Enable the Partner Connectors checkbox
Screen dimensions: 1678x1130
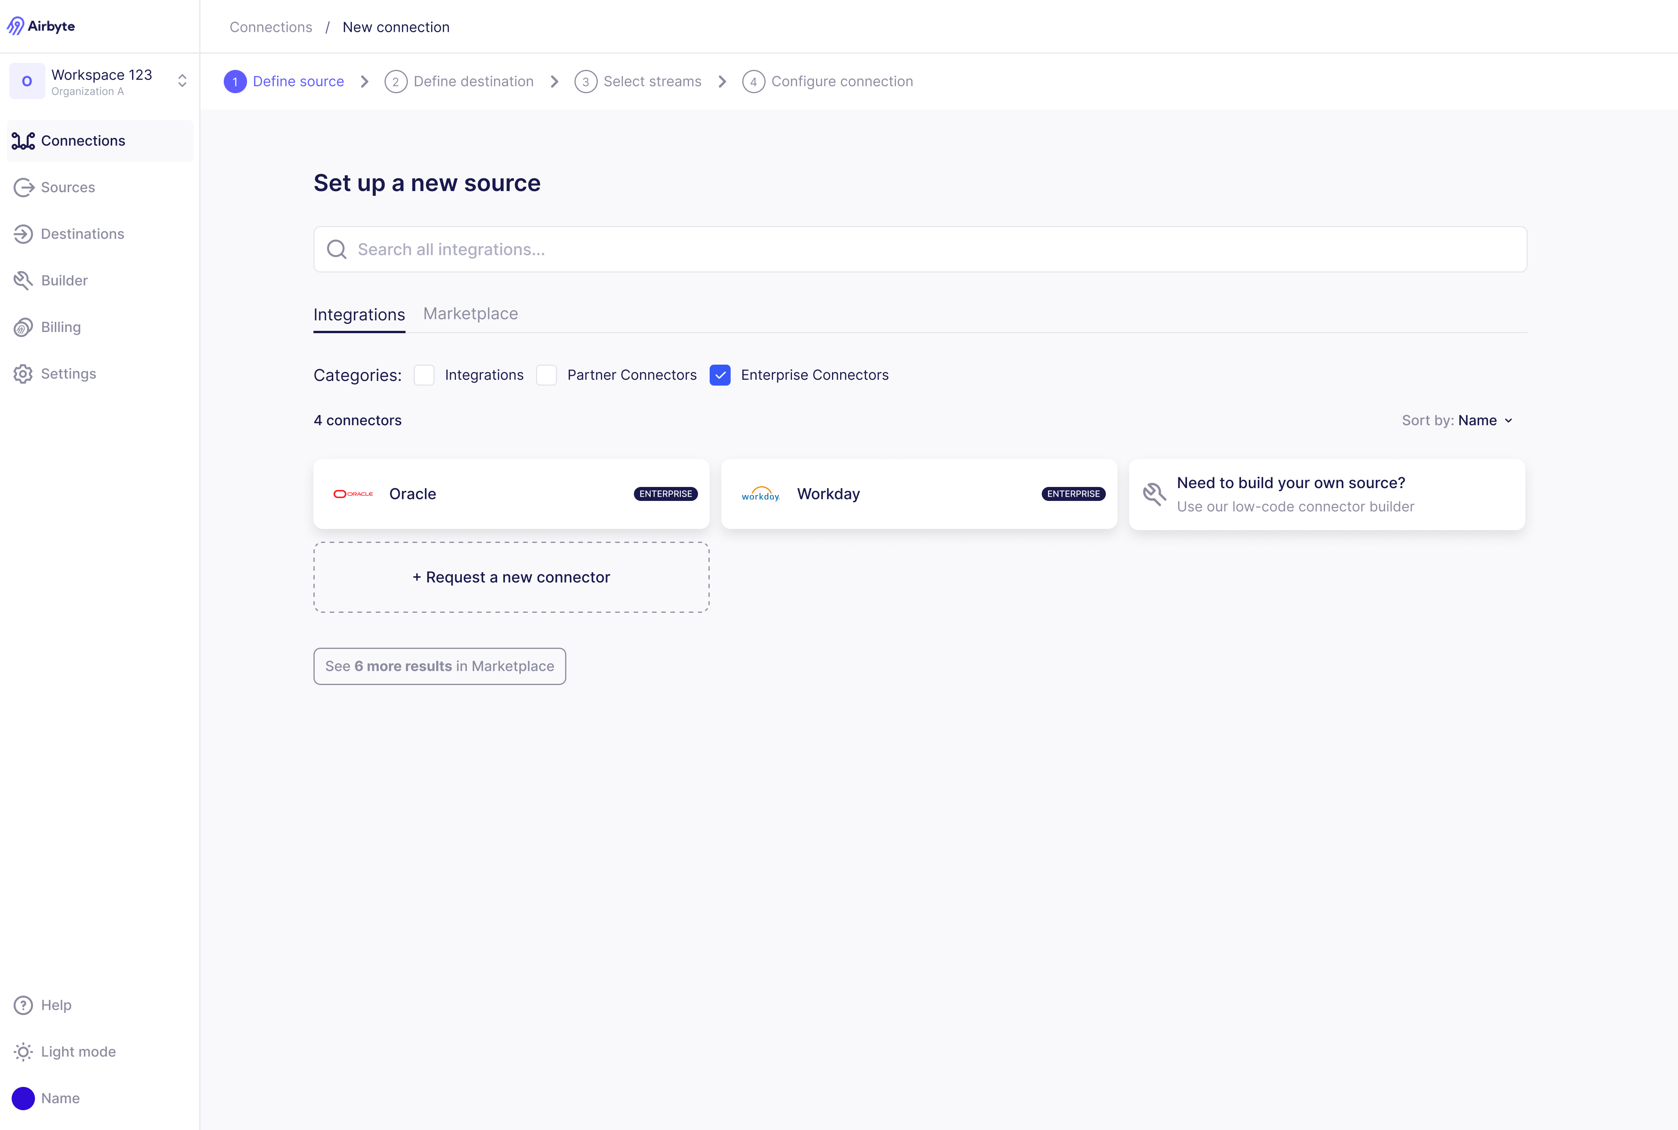[x=545, y=375]
